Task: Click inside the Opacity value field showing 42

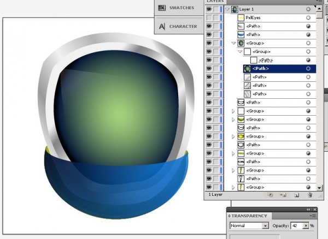Action: point(297,226)
